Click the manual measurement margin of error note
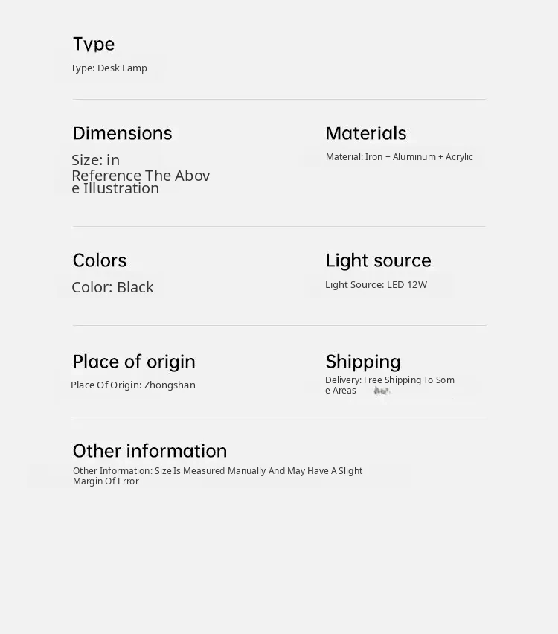This screenshot has height=634, width=558. click(x=217, y=475)
